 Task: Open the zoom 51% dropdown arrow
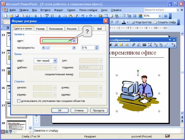click(x=160, y=16)
